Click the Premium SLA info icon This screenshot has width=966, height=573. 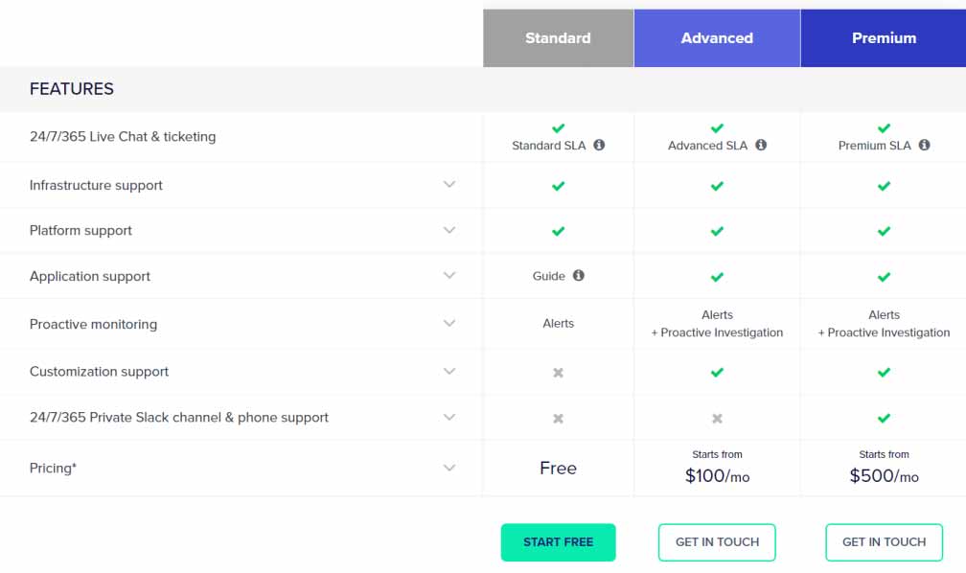pyautogui.click(x=924, y=146)
